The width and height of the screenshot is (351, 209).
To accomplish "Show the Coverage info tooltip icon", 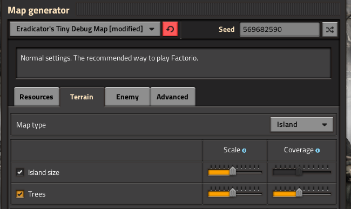I will click(318, 151).
